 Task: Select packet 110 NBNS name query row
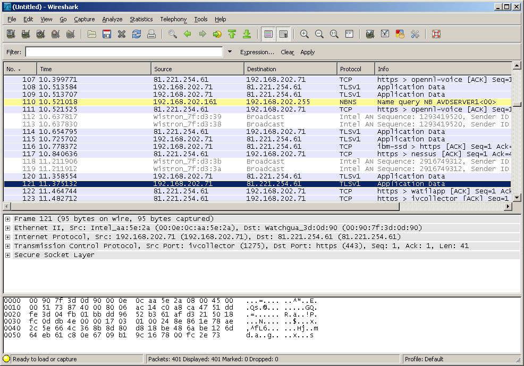[x=257, y=102]
